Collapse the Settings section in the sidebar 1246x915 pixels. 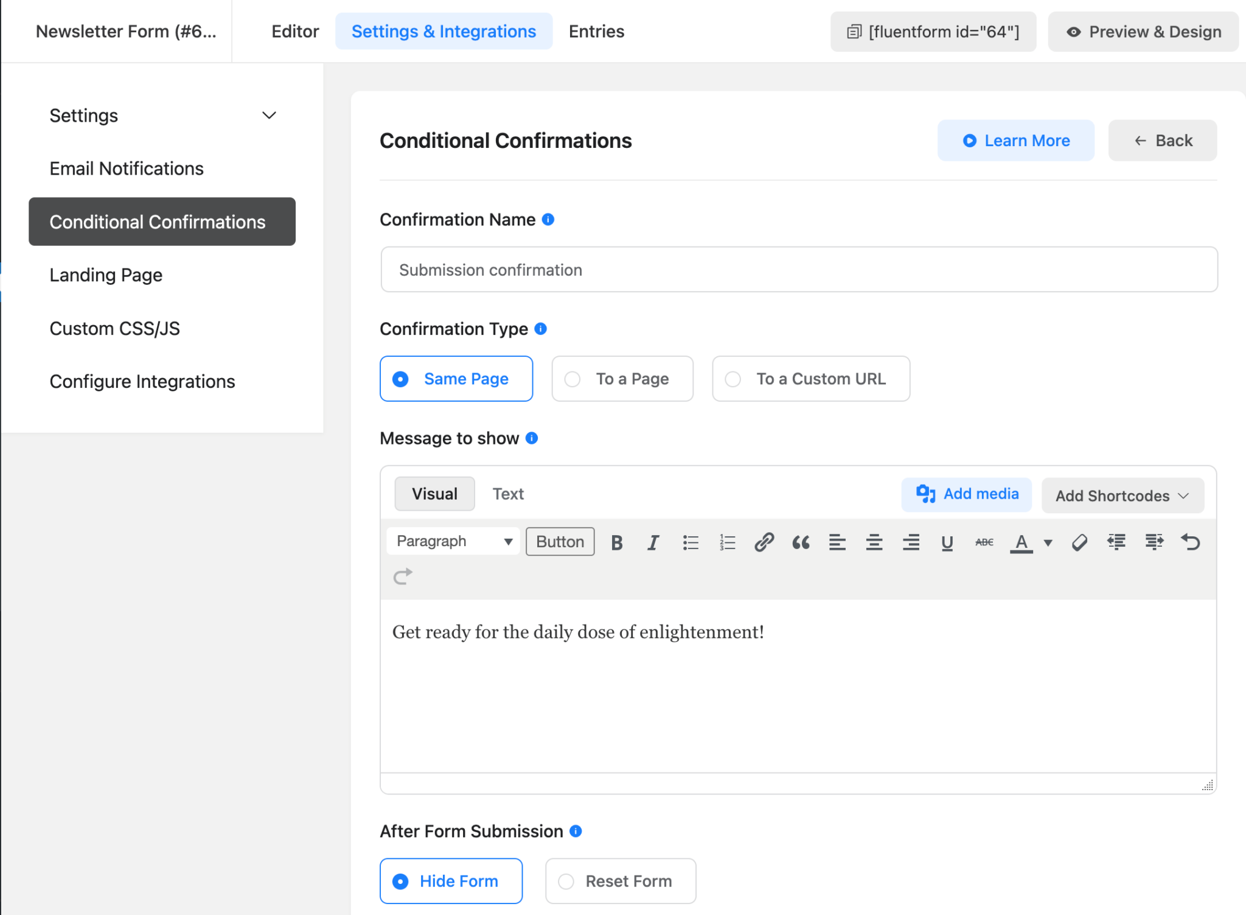point(268,115)
